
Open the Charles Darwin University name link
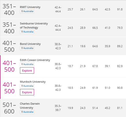point(30,106)
